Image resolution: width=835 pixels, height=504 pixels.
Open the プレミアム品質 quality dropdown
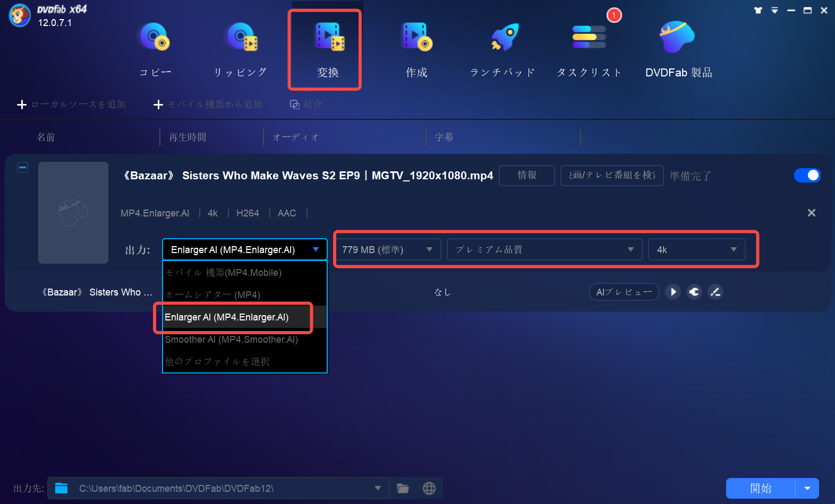[544, 249]
